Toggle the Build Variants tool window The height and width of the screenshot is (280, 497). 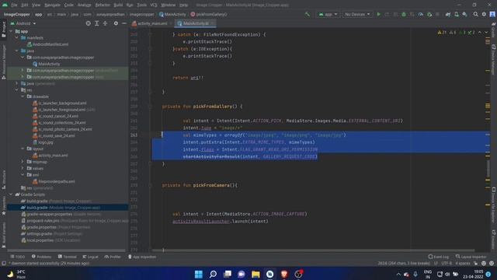tap(3, 235)
